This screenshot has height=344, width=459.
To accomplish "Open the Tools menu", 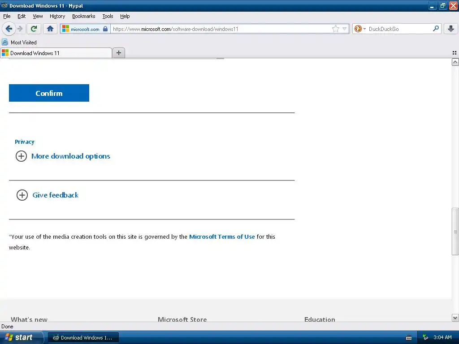I will click(x=108, y=16).
